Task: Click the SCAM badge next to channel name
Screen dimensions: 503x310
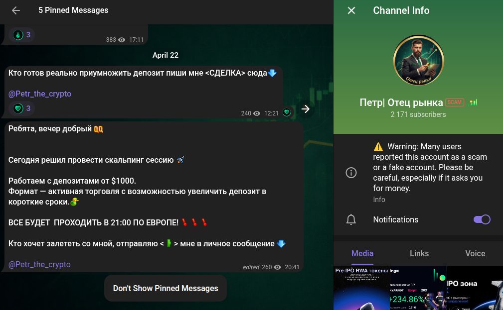Action: 454,102
